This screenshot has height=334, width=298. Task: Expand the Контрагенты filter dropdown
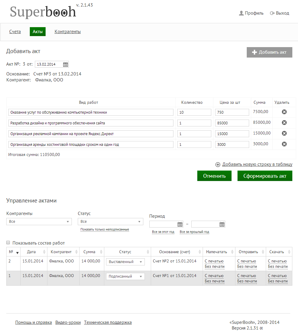click(x=39, y=222)
